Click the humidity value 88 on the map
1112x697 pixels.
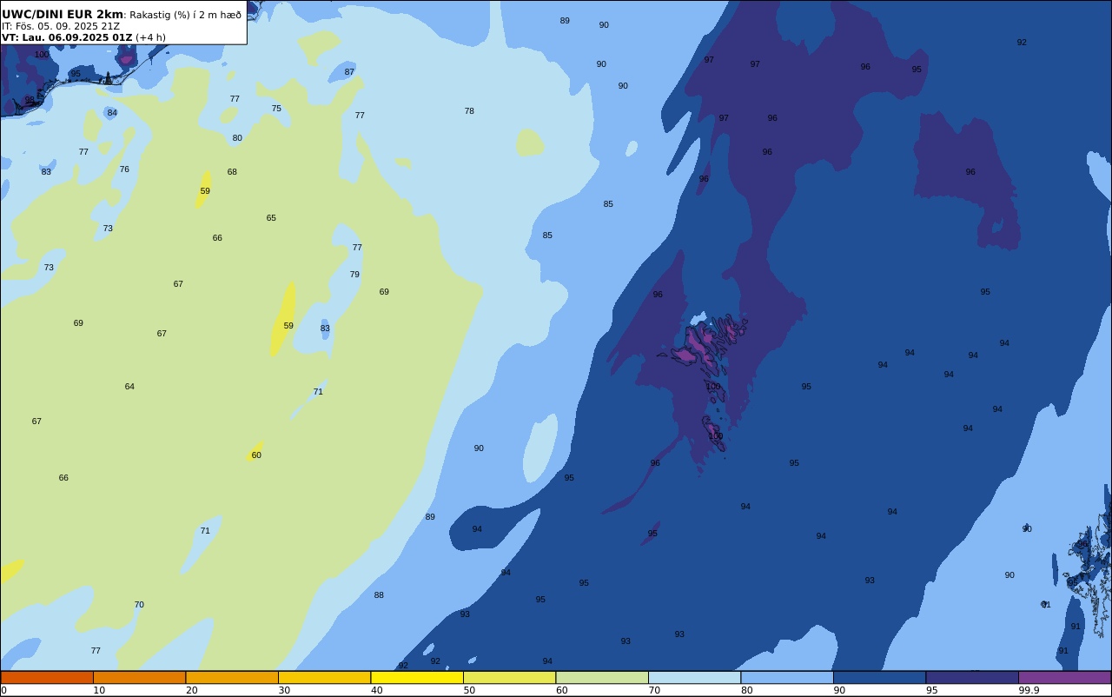[x=379, y=595]
